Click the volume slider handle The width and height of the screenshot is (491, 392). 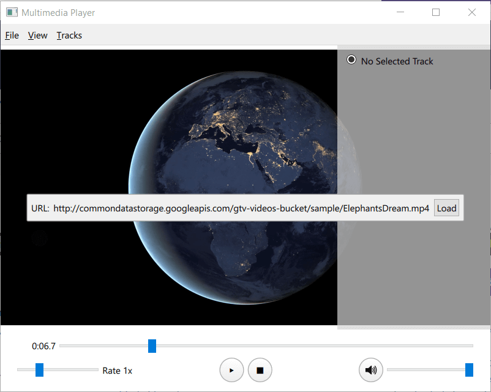point(469,370)
